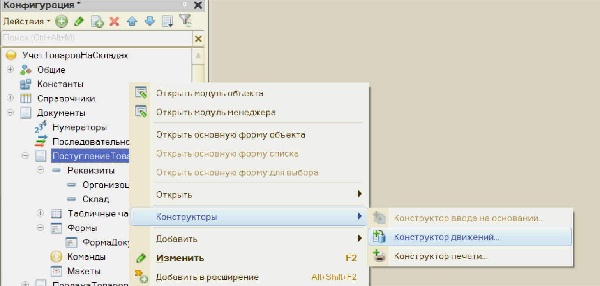Expand the Справочники tree node
Image resolution: width=600 pixels, height=286 pixels.
[11, 99]
